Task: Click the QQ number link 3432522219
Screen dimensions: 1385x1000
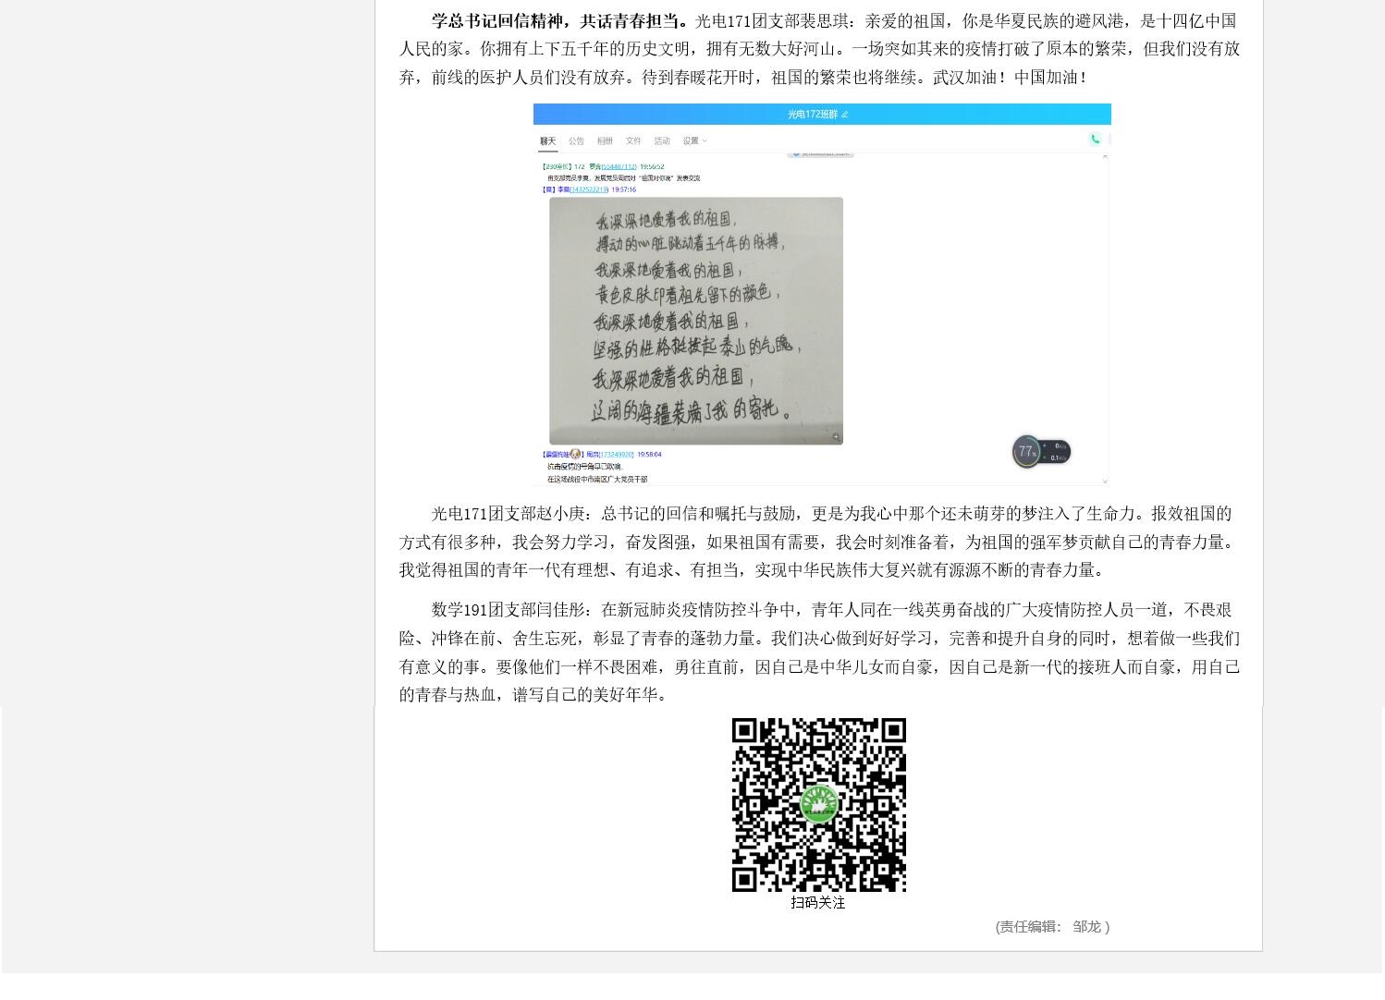Action: (589, 189)
